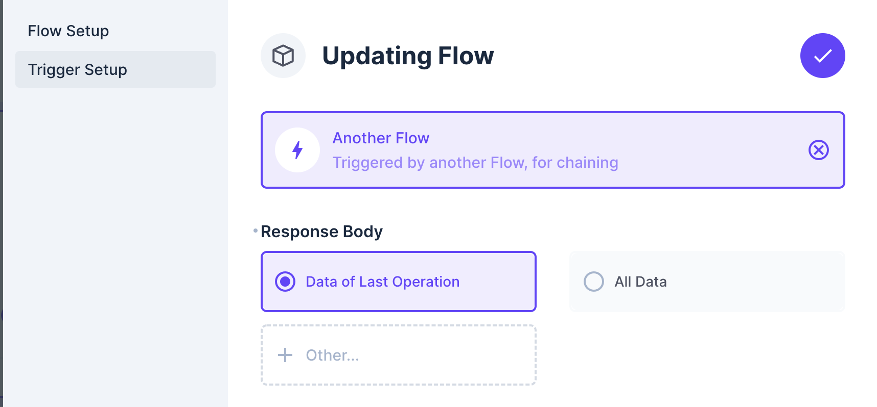
Task: Remove the Another Flow trigger using the circled X
Action: [818, 150]
